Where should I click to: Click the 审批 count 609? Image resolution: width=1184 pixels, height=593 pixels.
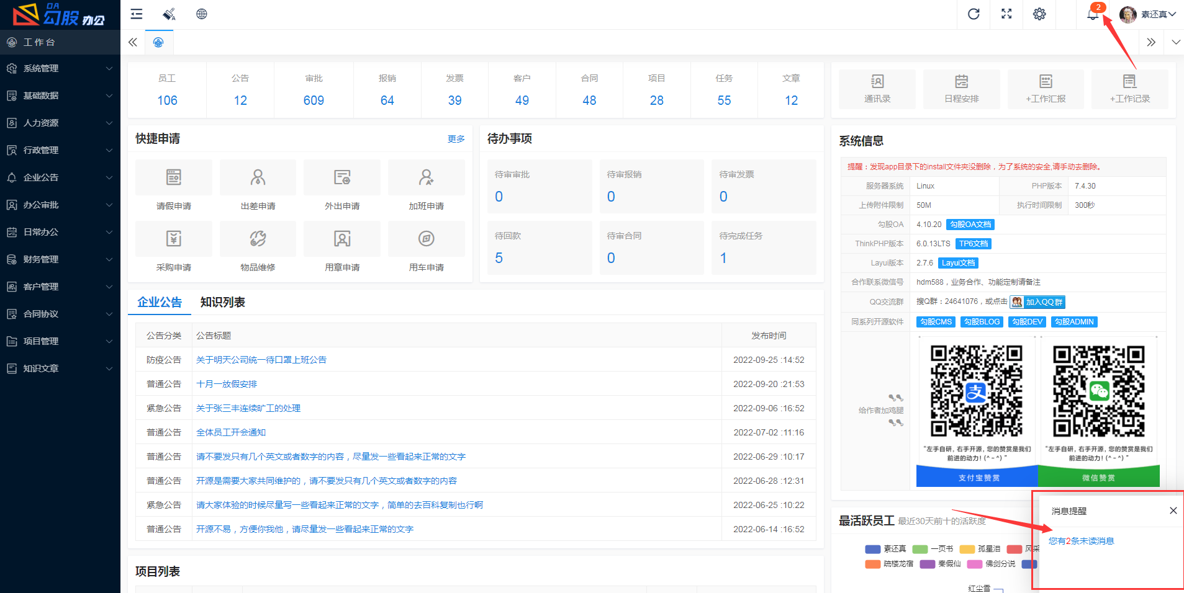[314, 100]
